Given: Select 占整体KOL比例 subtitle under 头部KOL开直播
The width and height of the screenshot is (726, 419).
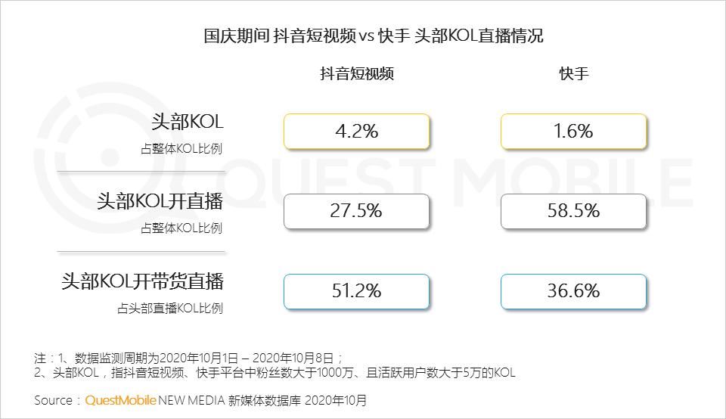Looking at the screenshot, I should click(181, 228).
